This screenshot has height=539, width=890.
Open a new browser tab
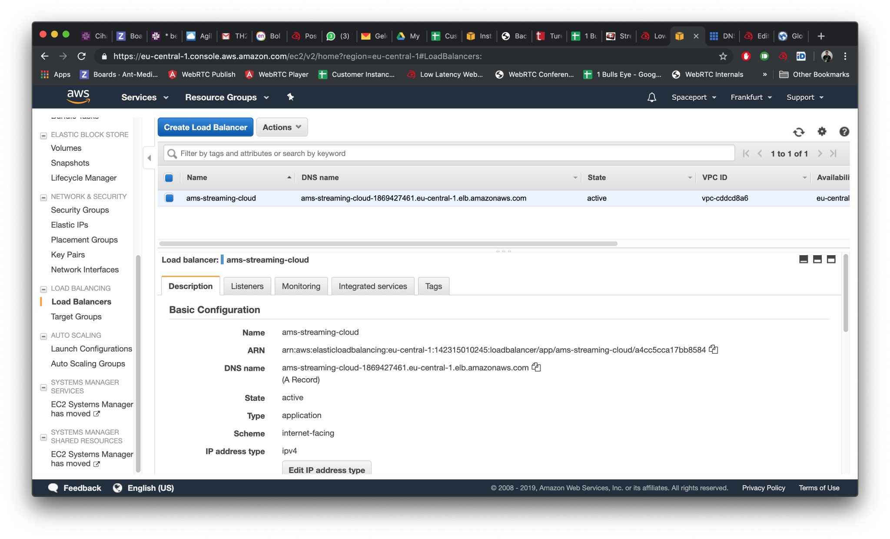(821, 36)
